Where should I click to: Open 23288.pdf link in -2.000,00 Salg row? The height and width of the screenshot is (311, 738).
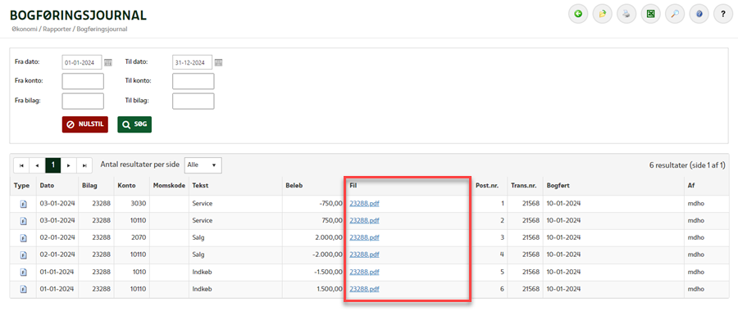click(364, 255)
